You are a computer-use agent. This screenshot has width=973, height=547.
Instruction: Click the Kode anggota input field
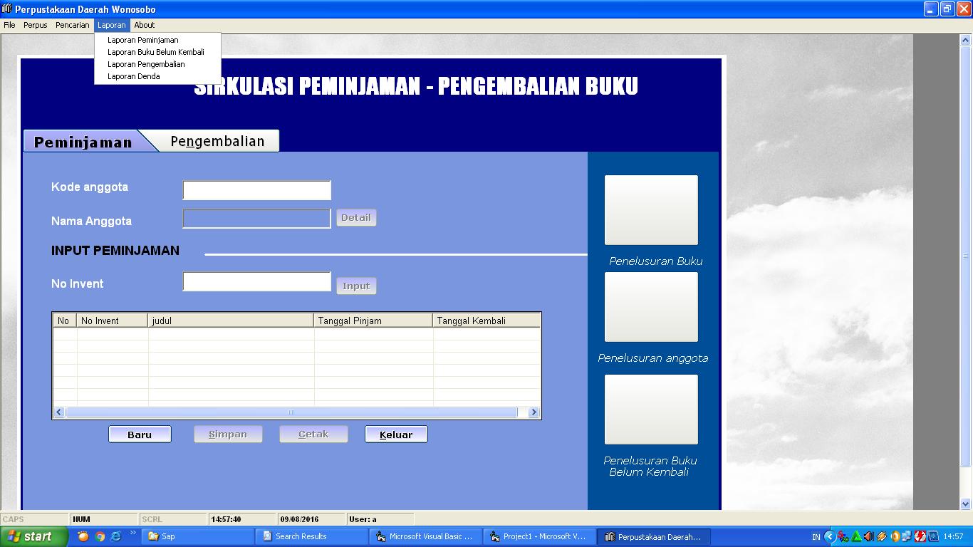256,189
